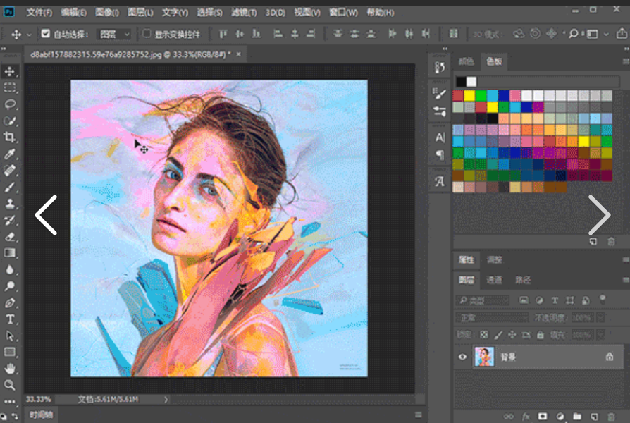Select the Gradient tool
Image resolution: width=630 pixels, height=423 pixels.
10,253
